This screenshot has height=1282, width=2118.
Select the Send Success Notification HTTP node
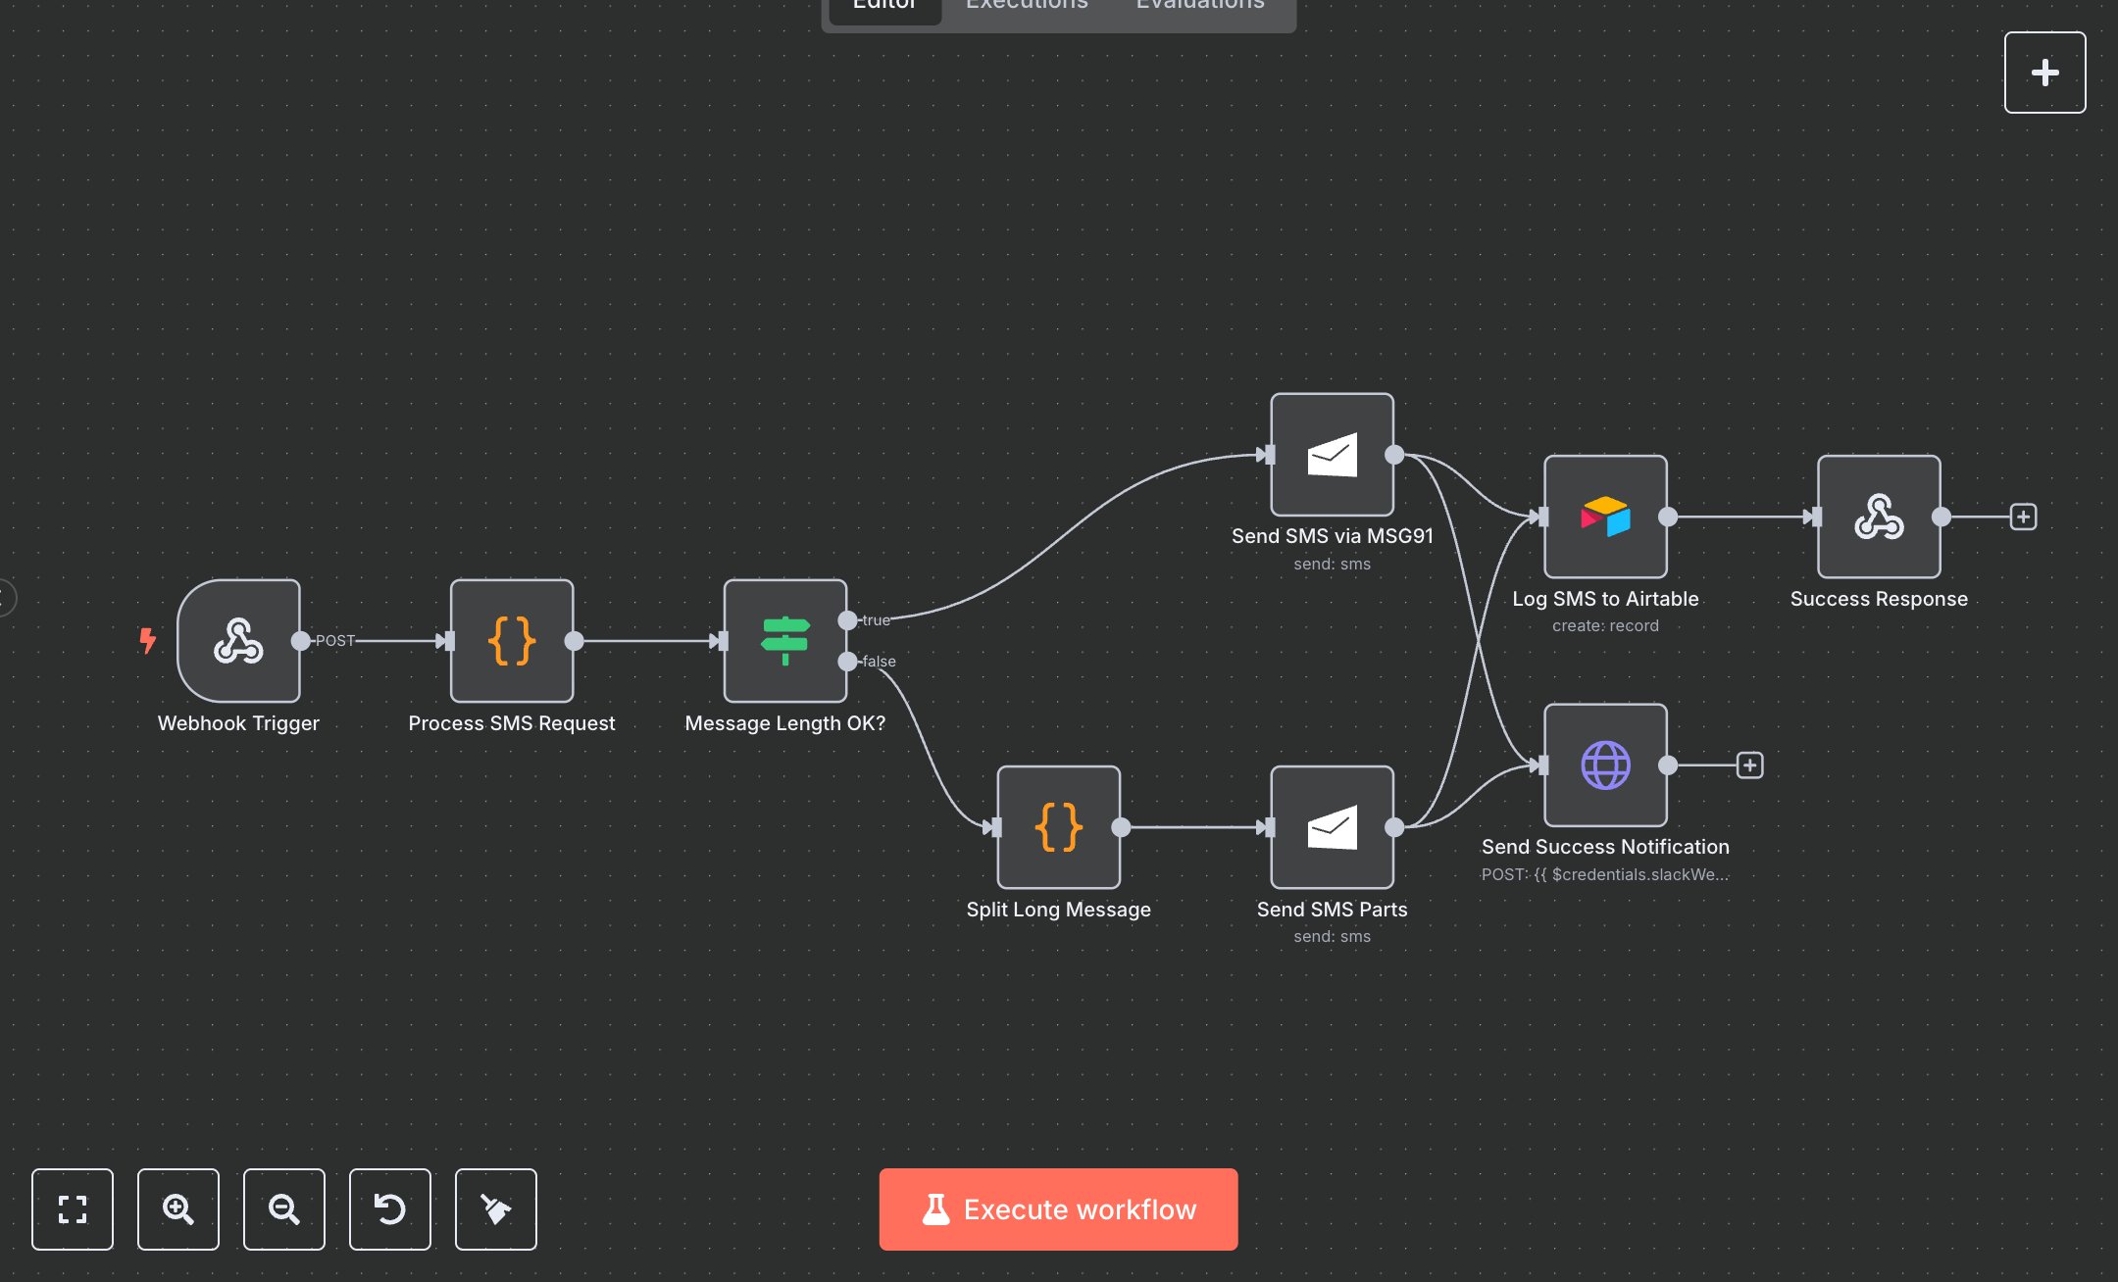[x=1605, y=765]
